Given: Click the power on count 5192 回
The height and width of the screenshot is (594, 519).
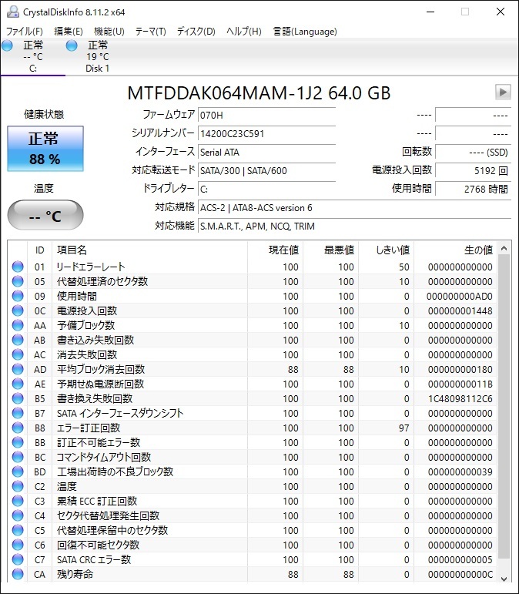Looking at the screenshot, I should pos(473,171).
